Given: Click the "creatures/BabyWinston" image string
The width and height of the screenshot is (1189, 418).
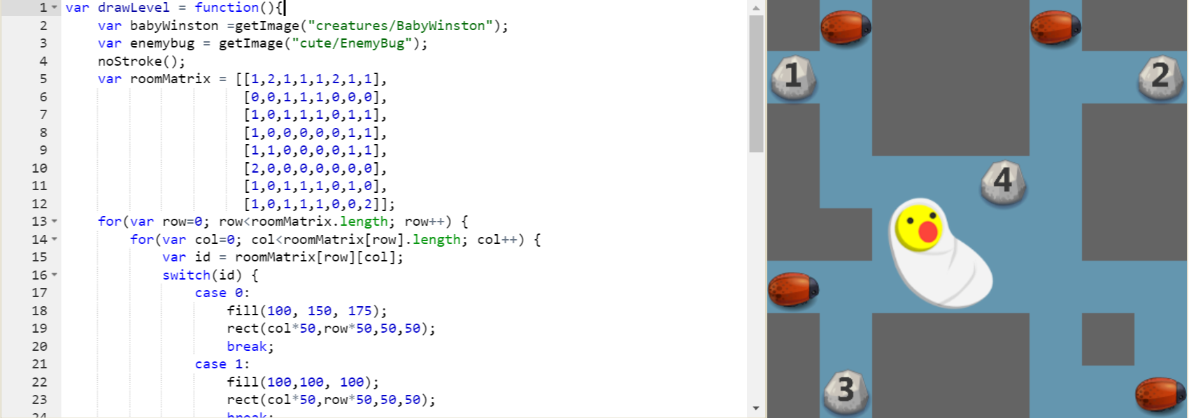Looking at the screenshot, I should click(400, 26).
